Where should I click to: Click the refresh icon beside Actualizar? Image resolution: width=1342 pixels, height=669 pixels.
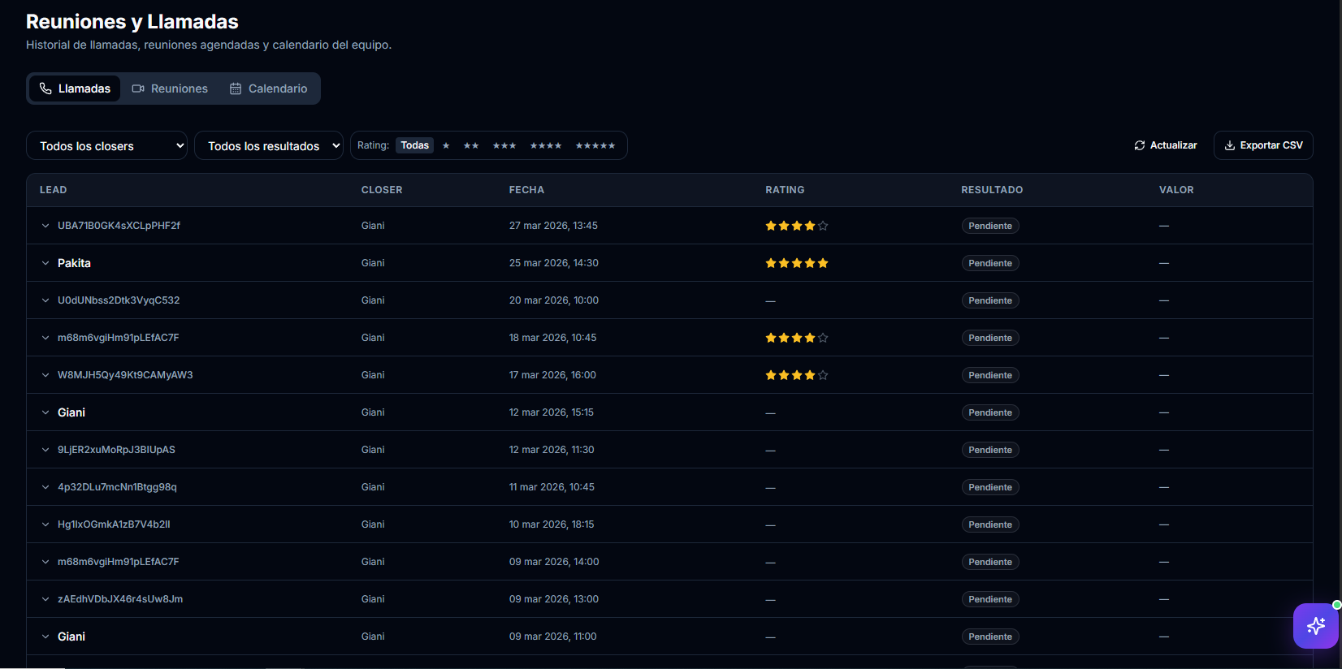(x=1140, y=145)
